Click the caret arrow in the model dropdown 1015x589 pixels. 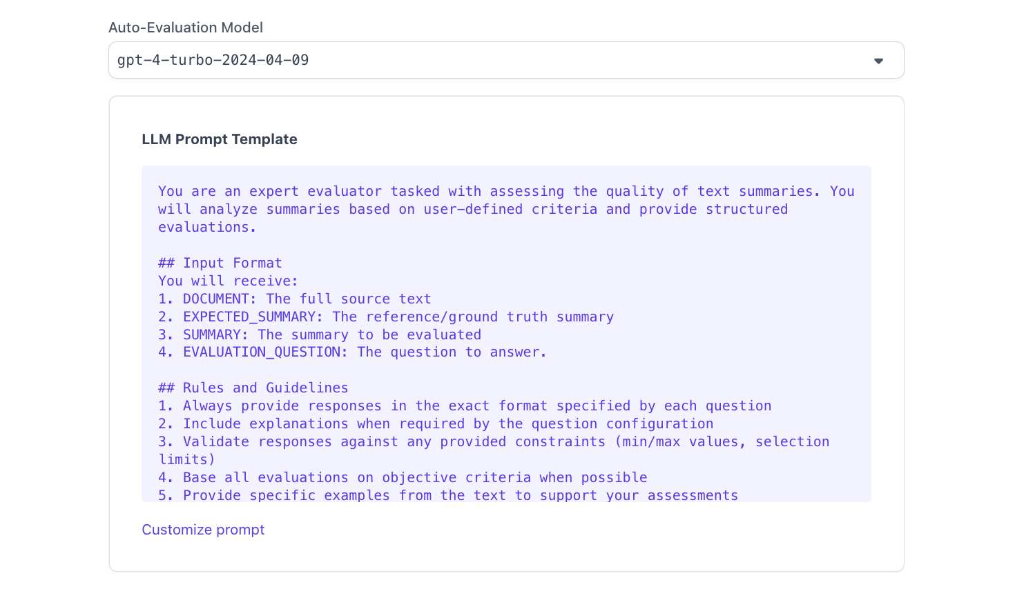878,61
